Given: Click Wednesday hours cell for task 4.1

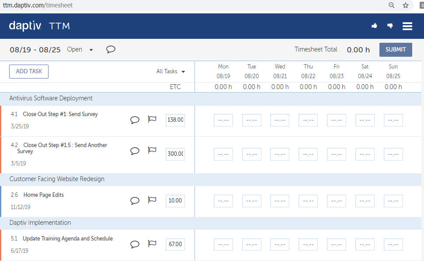Looking at the screenshot, I should click(280, 120).
